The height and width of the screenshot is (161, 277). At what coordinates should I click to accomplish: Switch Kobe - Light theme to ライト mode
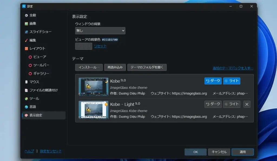(232, 104)
